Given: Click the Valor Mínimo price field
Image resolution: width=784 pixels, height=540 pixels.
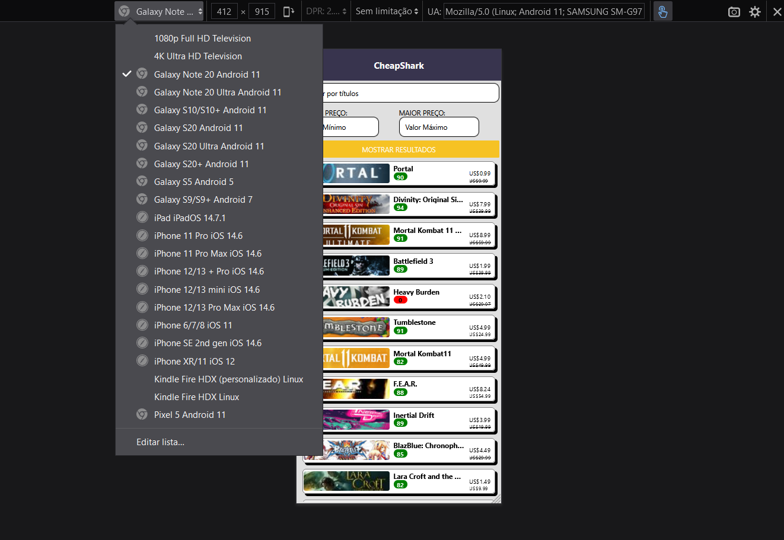Looking at the screenshot, I should (x=350, y=127).
